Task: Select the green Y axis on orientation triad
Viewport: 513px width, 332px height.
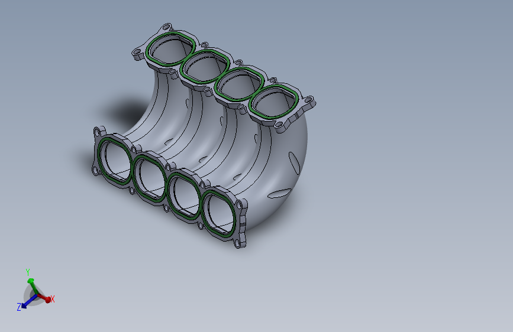Action: (x=32, y=287)
